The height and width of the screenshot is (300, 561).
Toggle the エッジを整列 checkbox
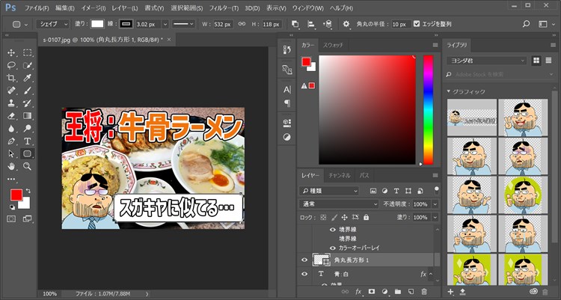417,24
